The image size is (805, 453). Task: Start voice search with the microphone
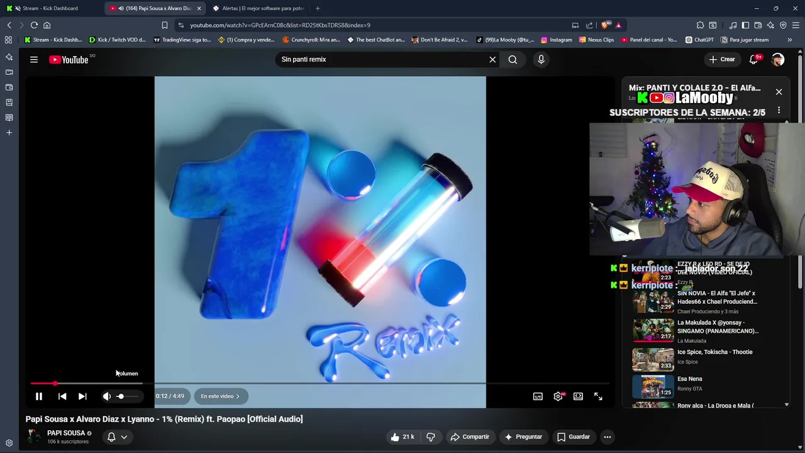point(541,59)
